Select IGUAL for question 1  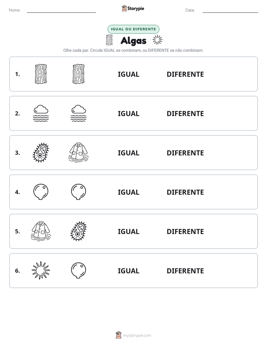(x=128, y=75)
